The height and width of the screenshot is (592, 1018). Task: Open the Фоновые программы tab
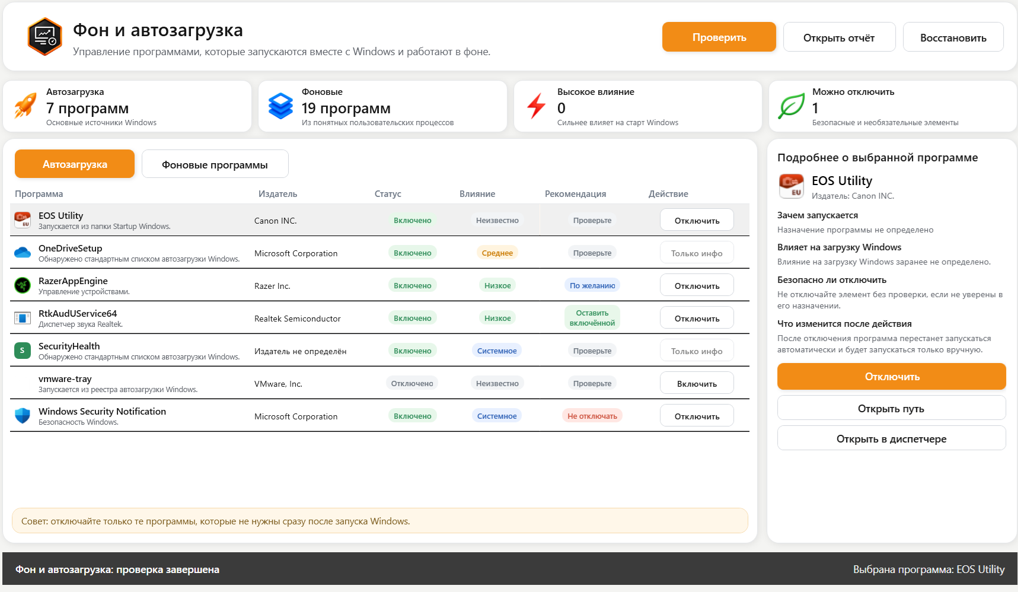[x=215, y=164]
